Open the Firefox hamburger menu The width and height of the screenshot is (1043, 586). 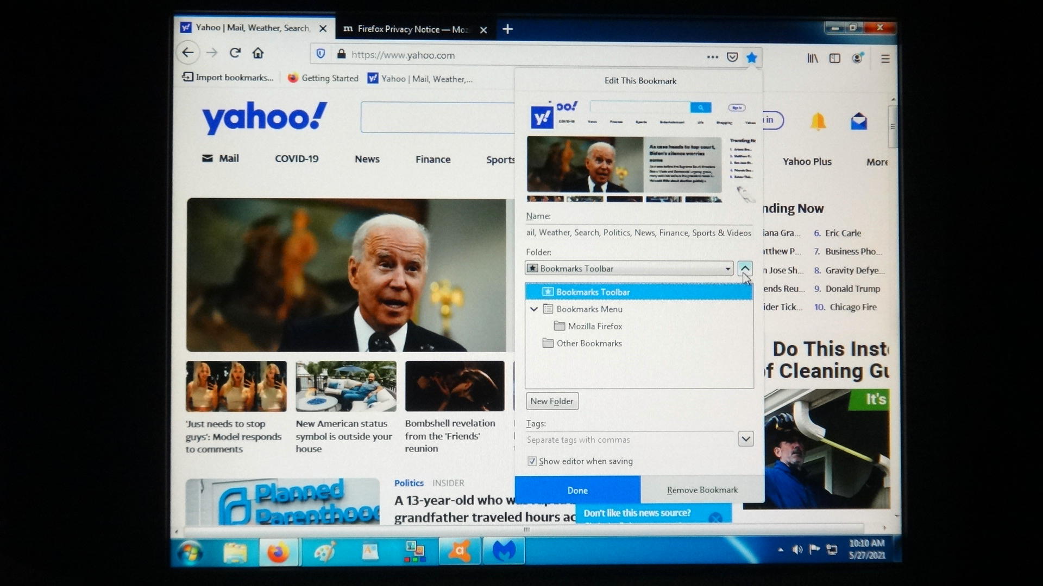tap(885, 59)
